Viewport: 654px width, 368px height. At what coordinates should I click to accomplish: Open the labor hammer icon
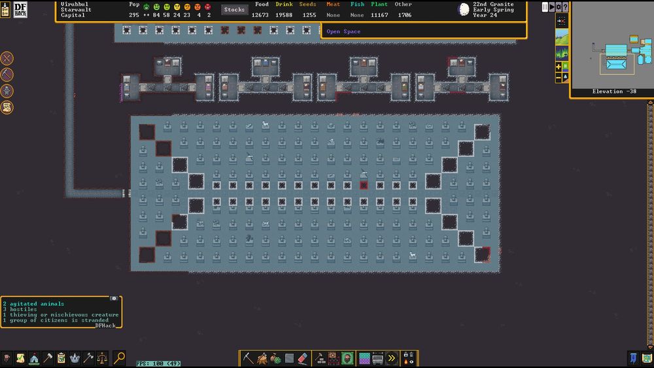(x=48, y=358)
